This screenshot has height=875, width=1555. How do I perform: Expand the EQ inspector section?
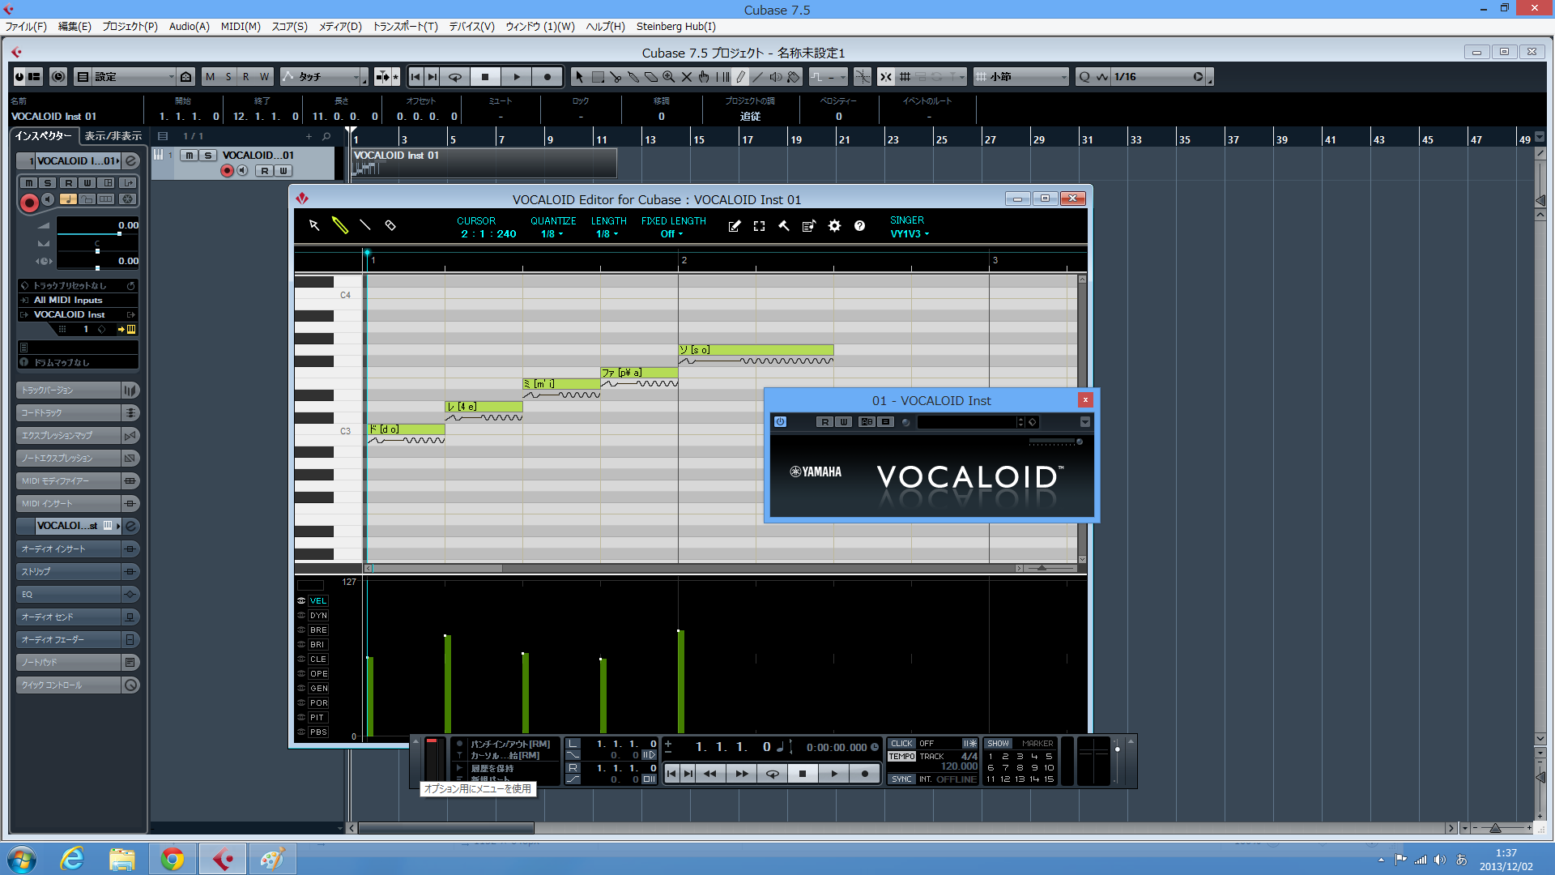click(78, 594)
